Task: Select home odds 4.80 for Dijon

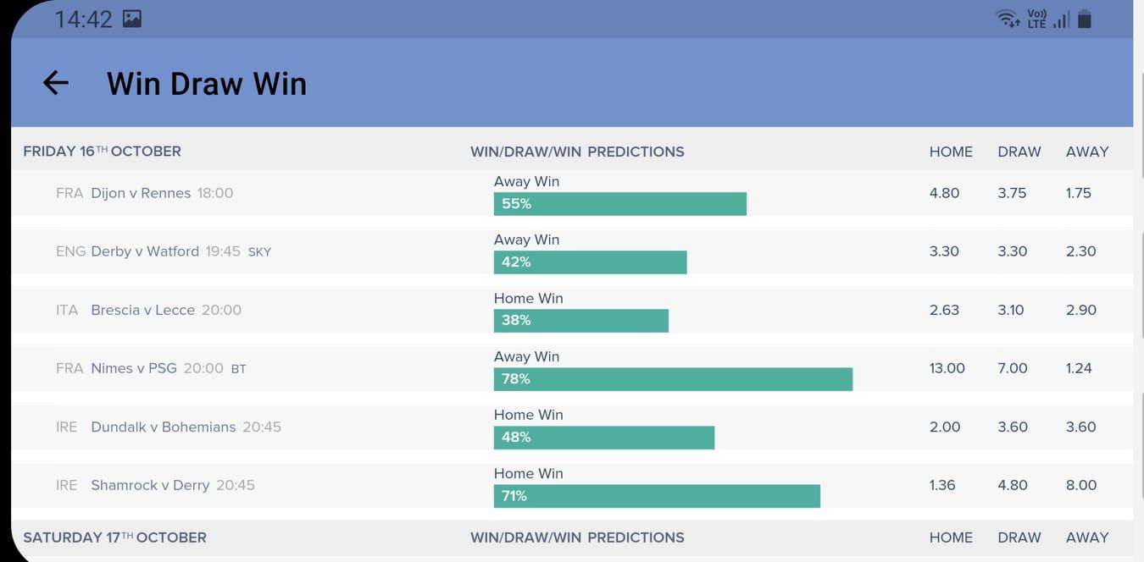Action: coord(944,193)
